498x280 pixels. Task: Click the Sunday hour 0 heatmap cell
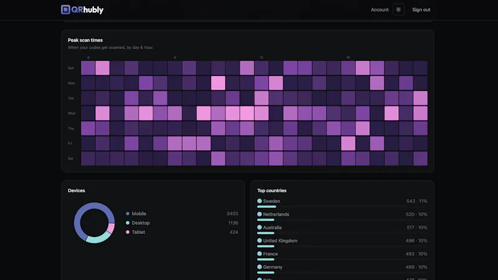88,68
